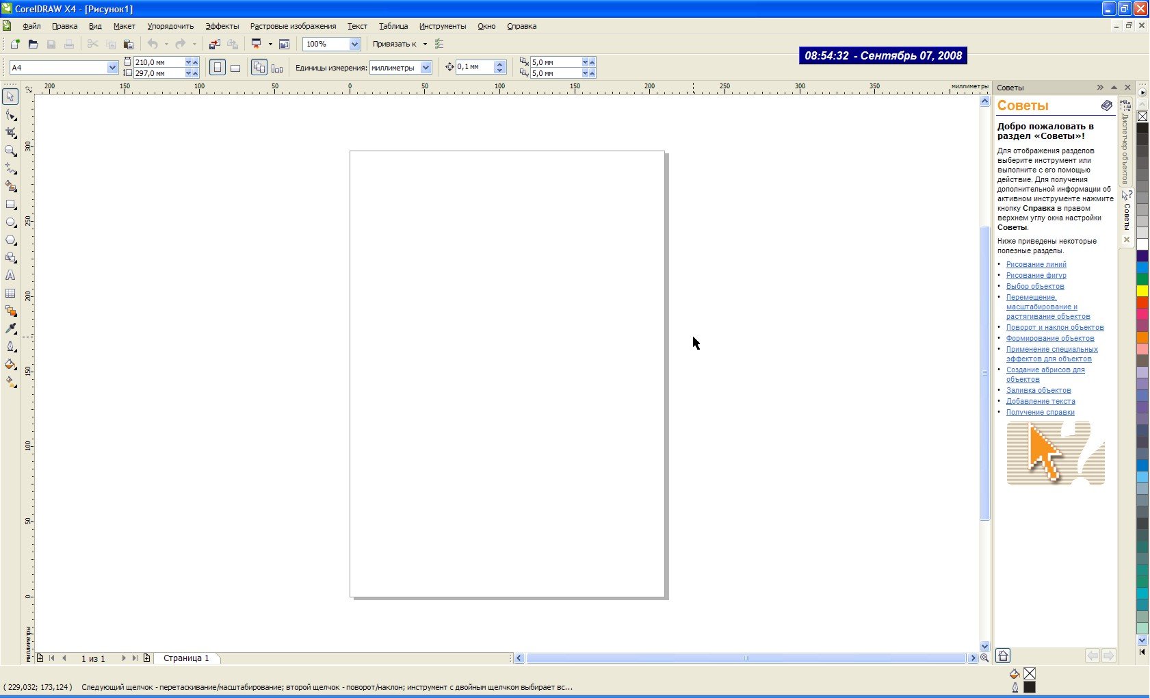The width and height of the screenshot is (1150, 698).
Task: Follow the Заливка объектов link
Action: [x=1038, y=390]
